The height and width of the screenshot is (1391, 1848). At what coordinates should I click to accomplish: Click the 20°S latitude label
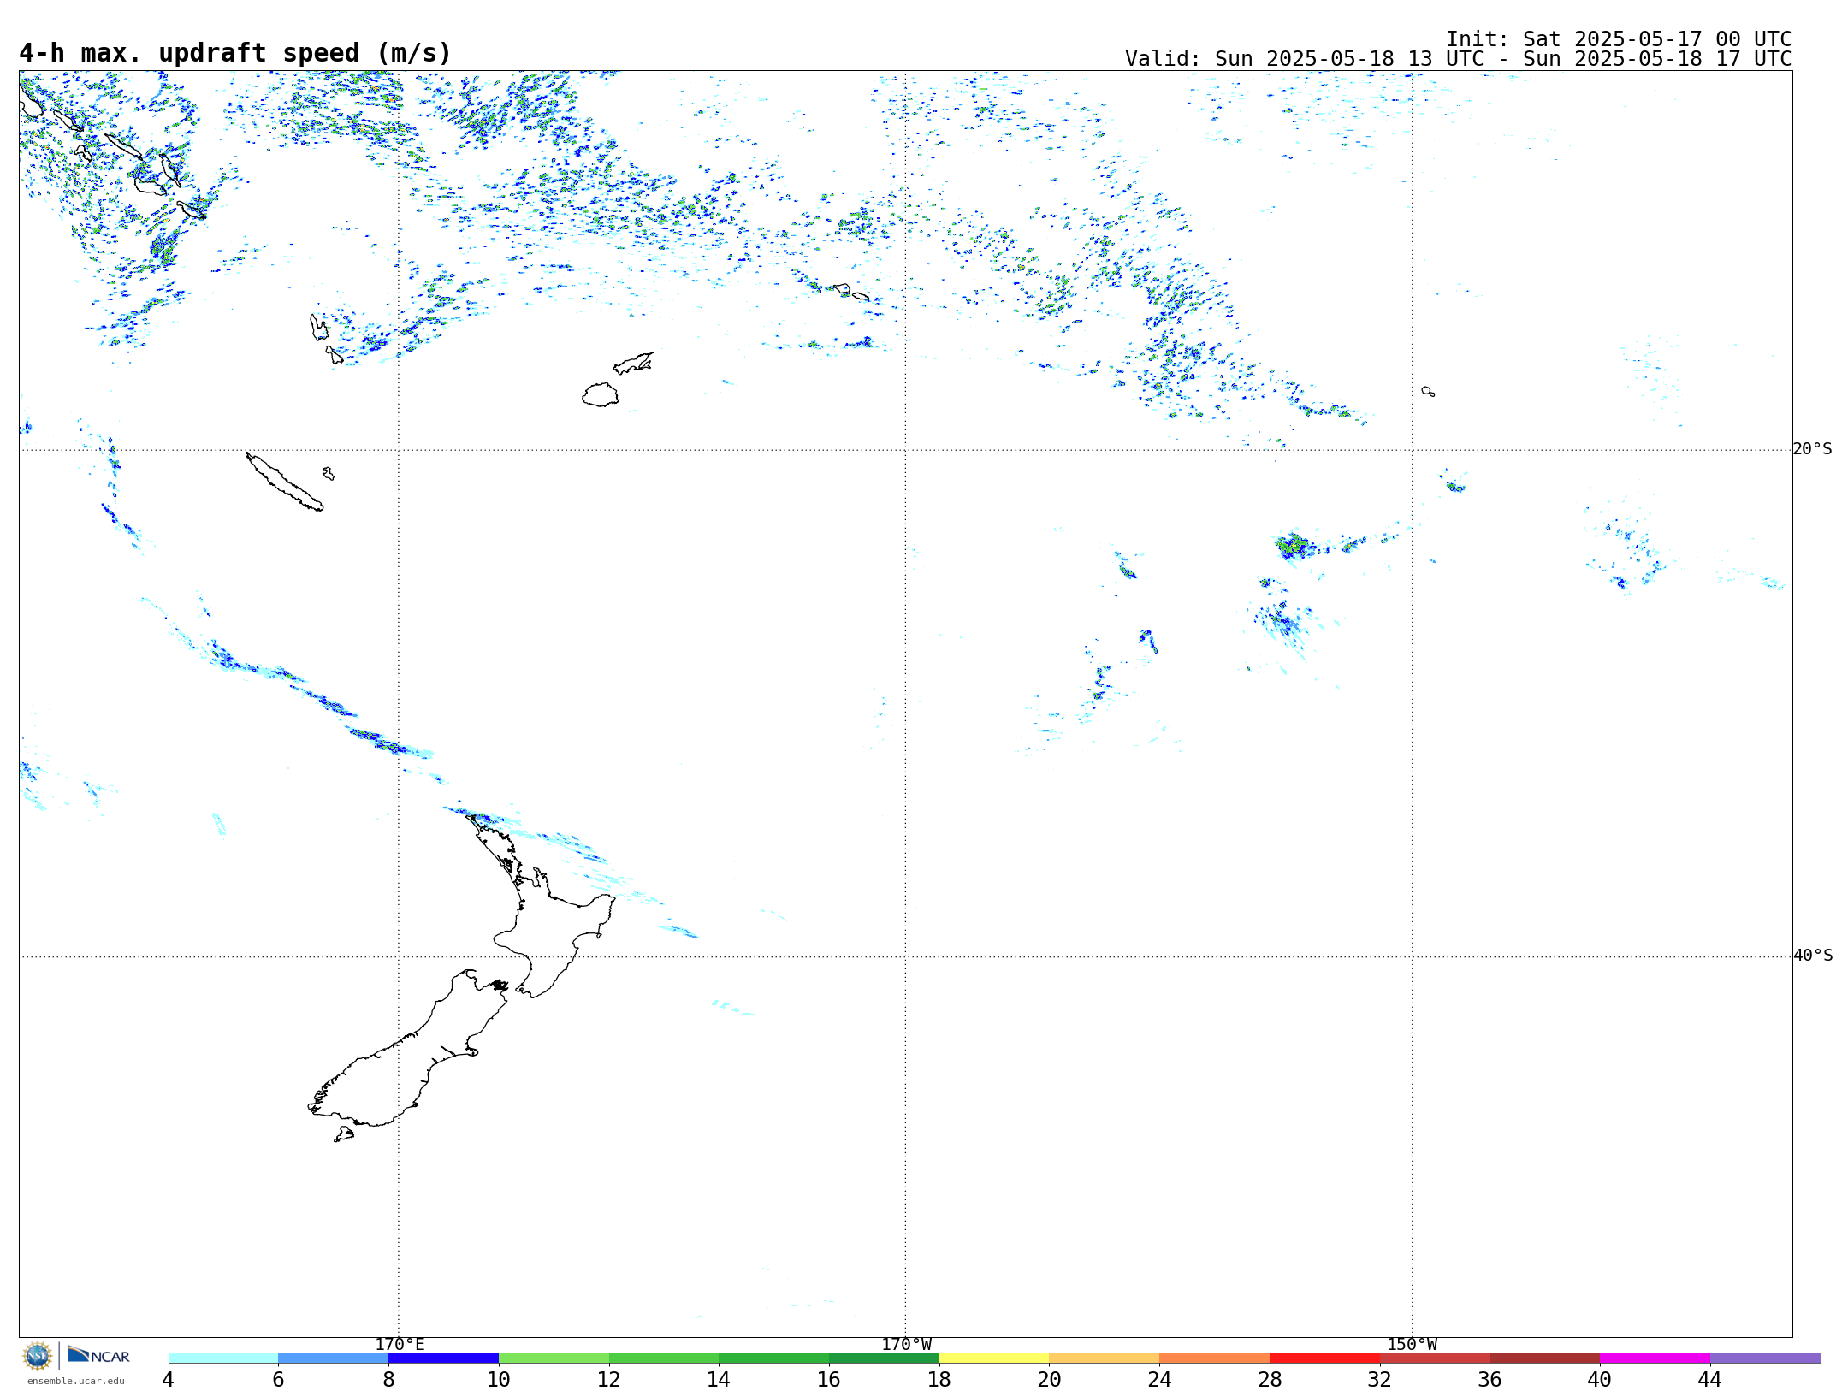tap(1812, 449)
